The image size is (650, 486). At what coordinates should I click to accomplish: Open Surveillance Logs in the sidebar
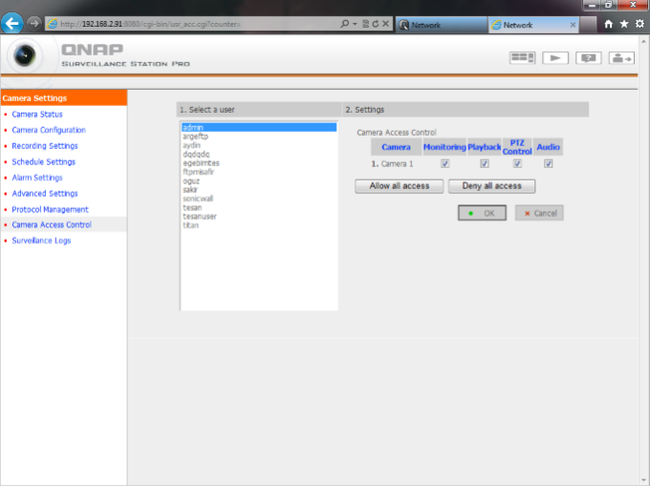41,241
